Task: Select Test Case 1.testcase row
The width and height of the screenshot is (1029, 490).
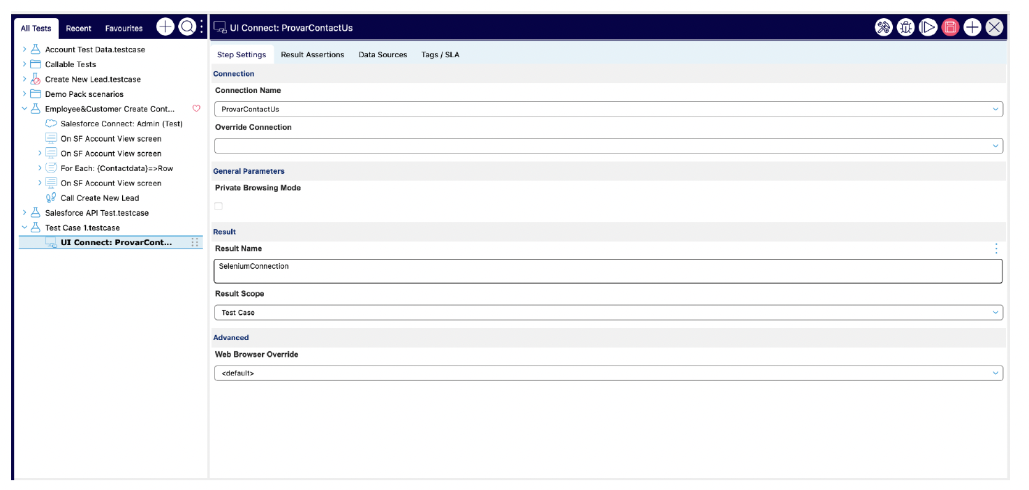Action: click(x=82, y=228)
